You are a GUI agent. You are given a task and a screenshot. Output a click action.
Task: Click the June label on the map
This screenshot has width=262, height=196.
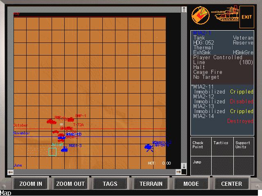18,165
